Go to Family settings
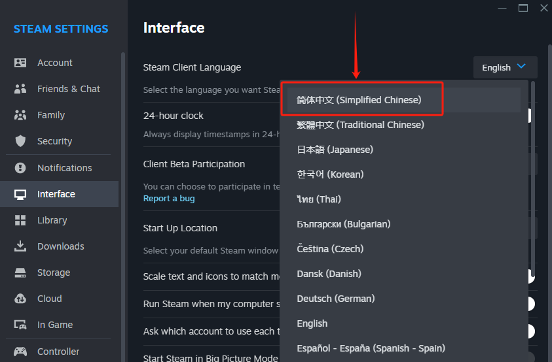552x362 pixels. pyautogui.click(x=59, y=115)
